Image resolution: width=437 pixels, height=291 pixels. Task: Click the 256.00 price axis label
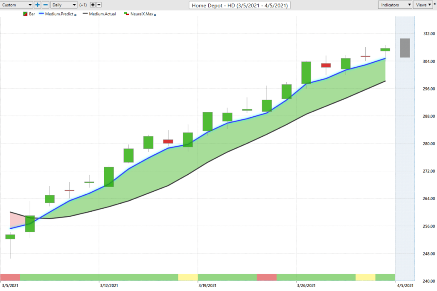click(429, 227)
